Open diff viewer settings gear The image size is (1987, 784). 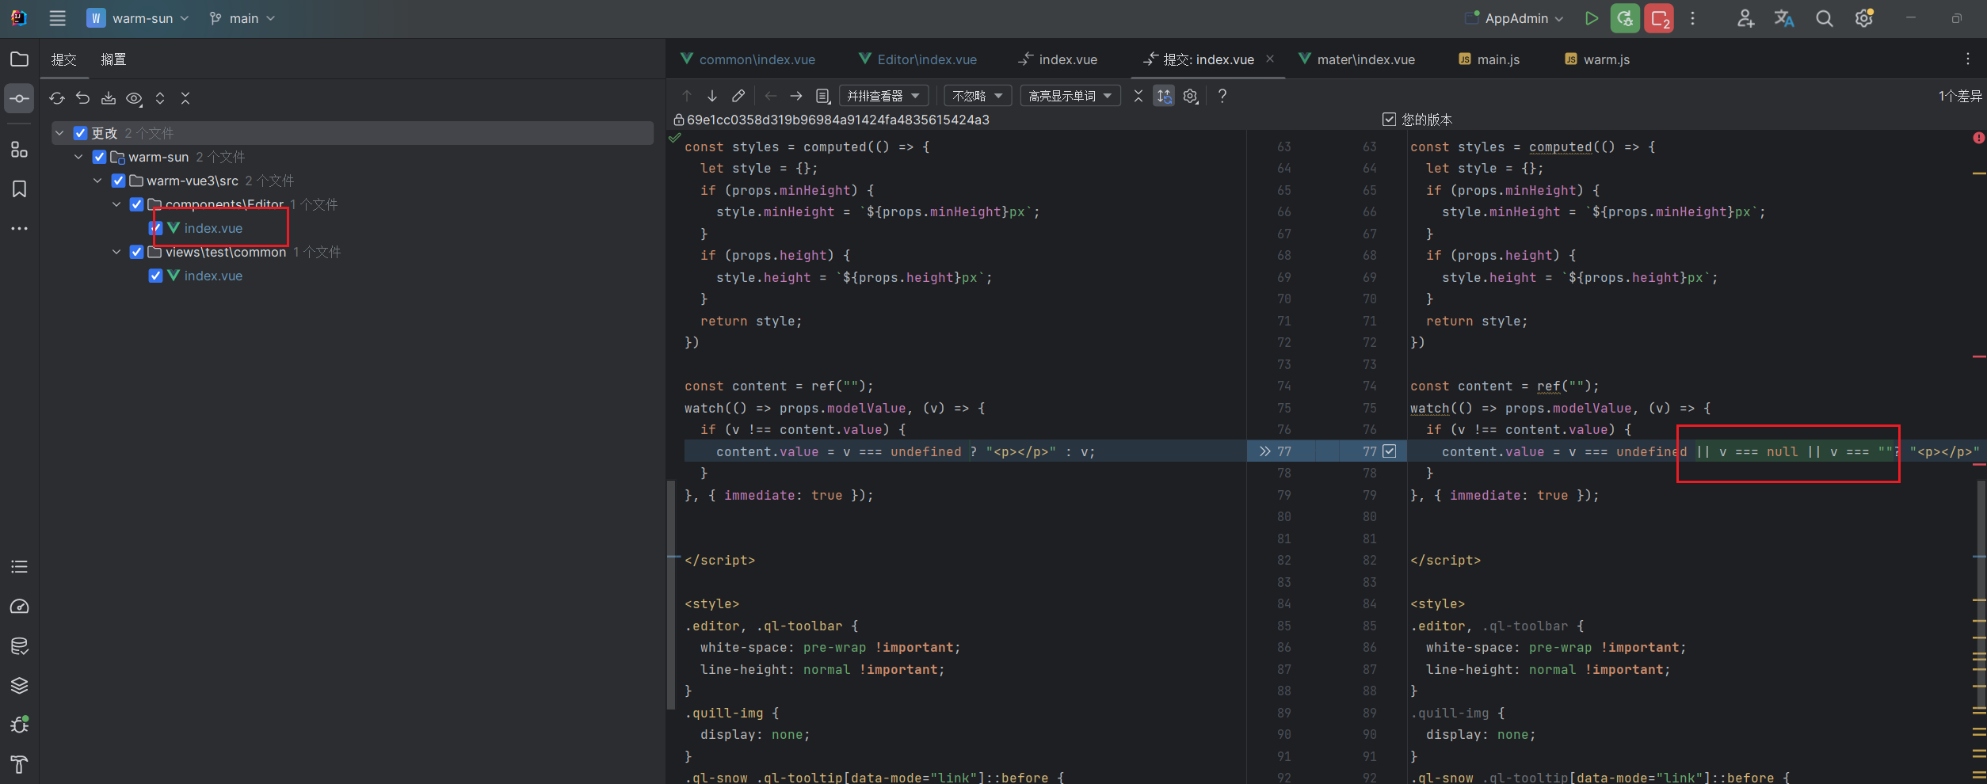1190,95
